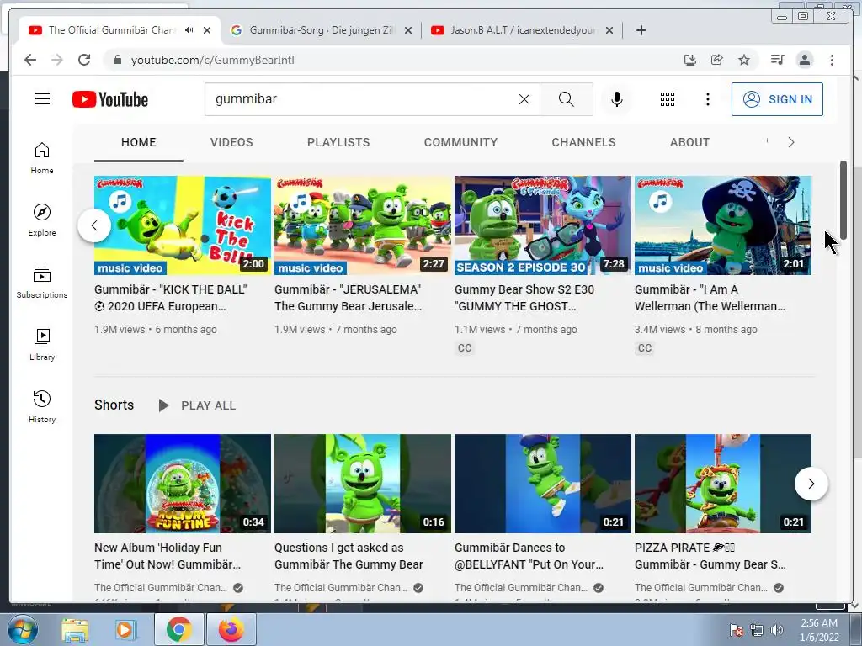Image resolution: width=862 pixels, height=646 pixels.
Task: Open 'I Am A Wellerman' title link
Action: tap(710, 298)
